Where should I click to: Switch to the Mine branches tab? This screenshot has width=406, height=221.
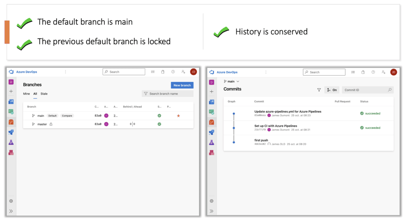coord(26,94)
